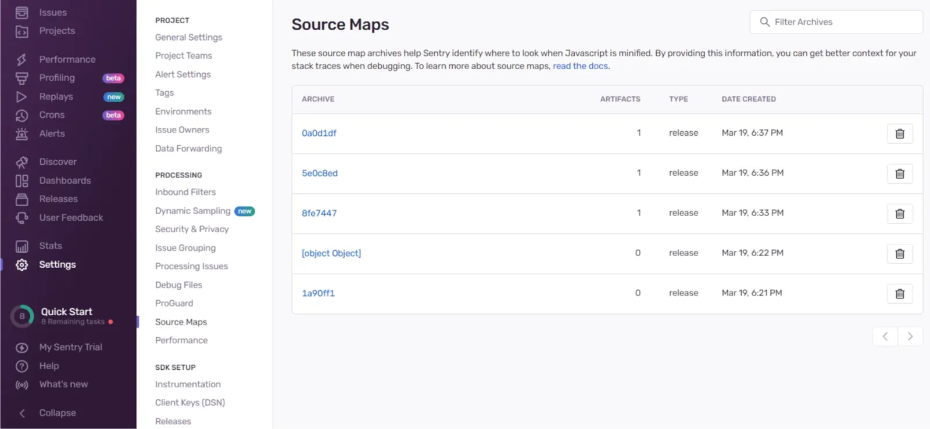The image size is (930, 429).
Task: Open the 5e0c8ed archive link
Action: (x=320, y=173)
